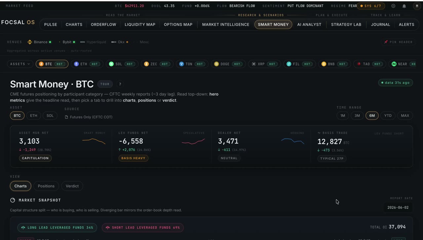Select the BNB HOT asset chip

coord(334,64)
